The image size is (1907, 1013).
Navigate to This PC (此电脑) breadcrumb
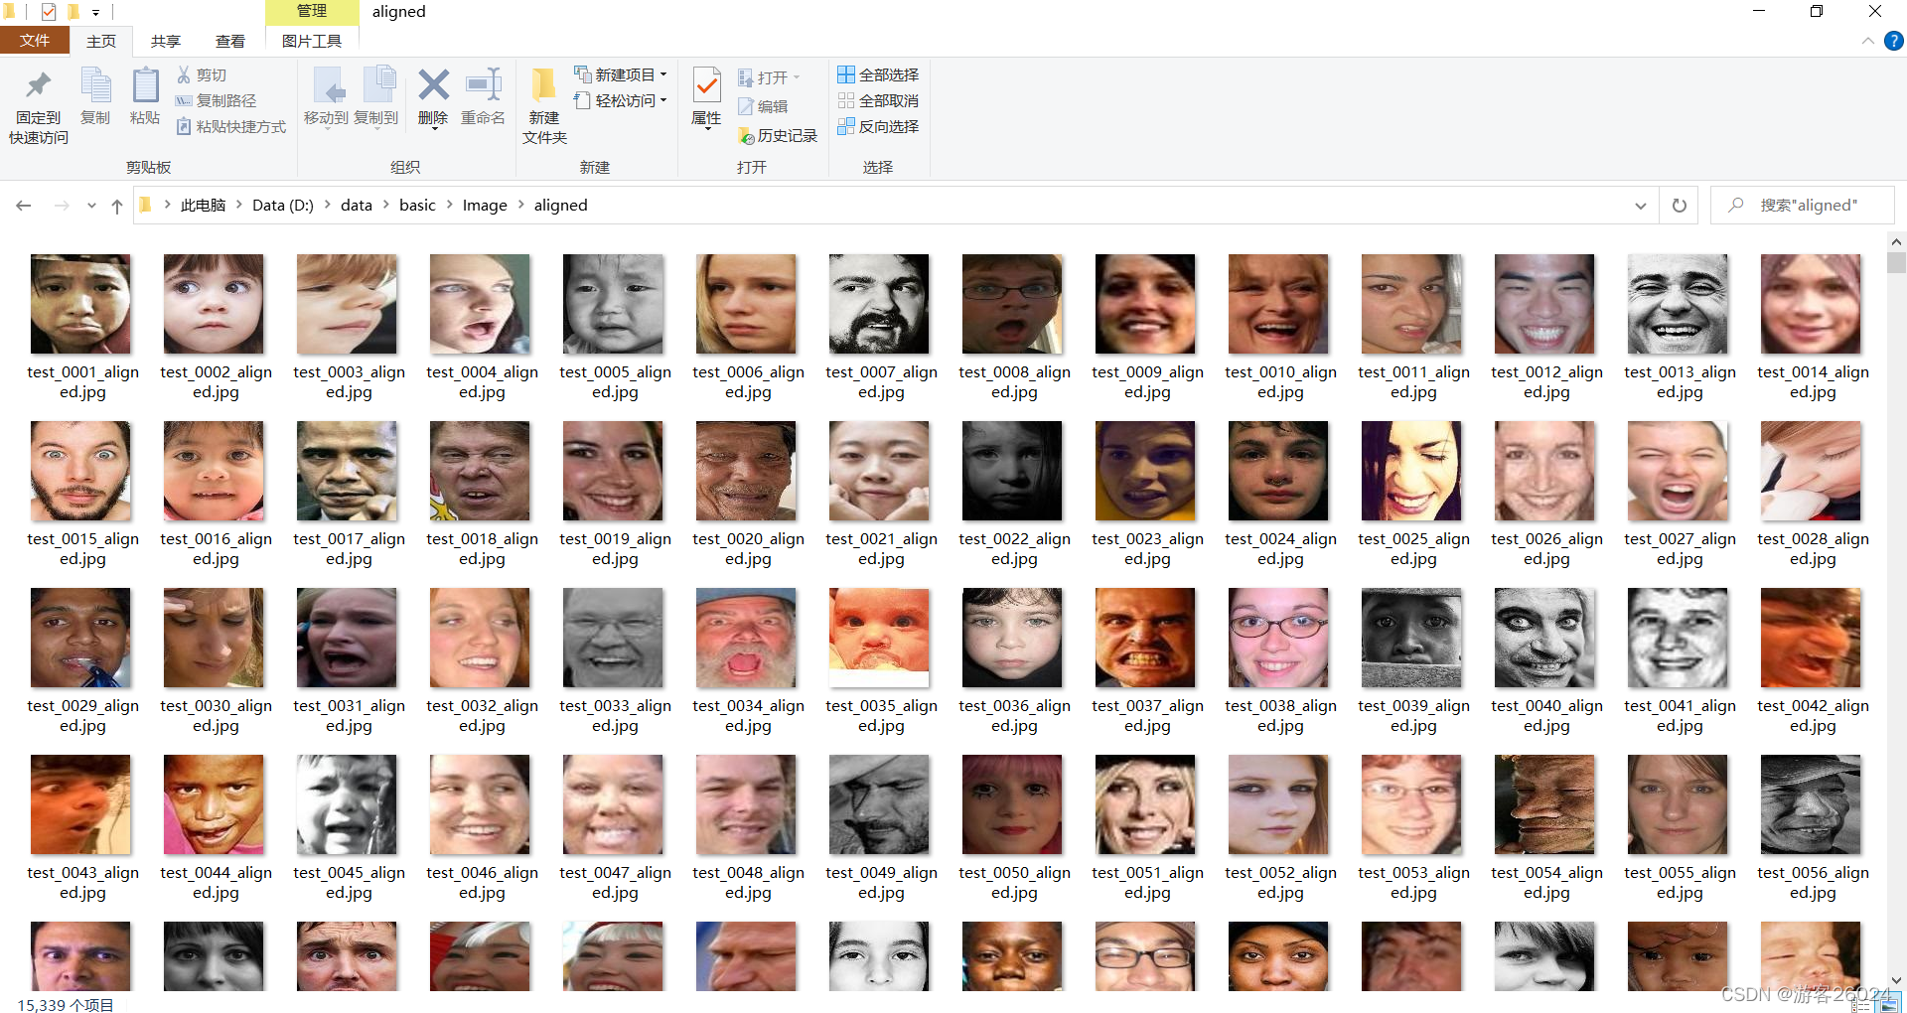[x=203, y=205]
